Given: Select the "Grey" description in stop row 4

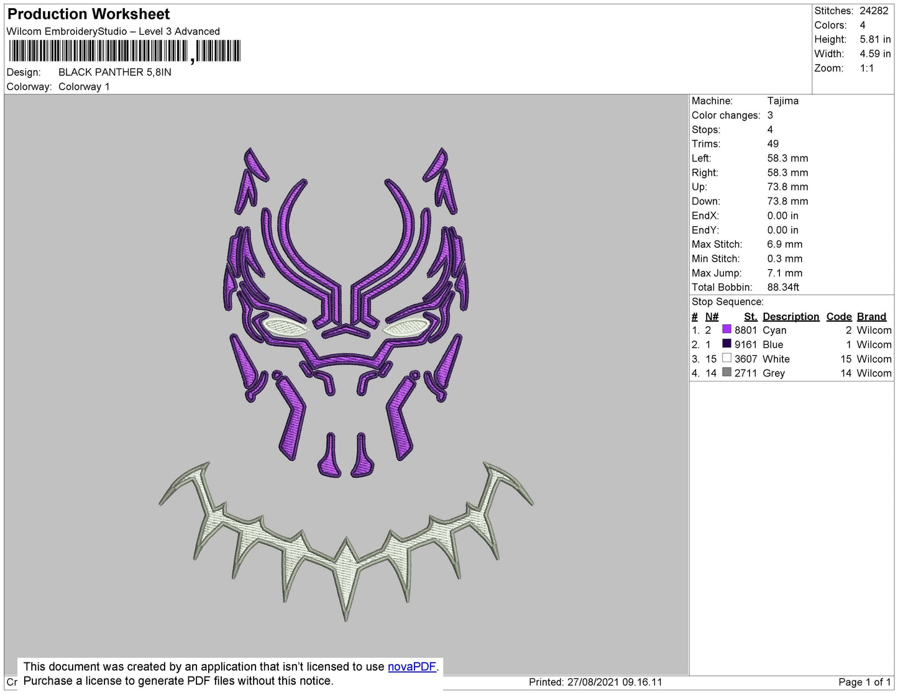Looking at the screenshot, I should 774,373.
